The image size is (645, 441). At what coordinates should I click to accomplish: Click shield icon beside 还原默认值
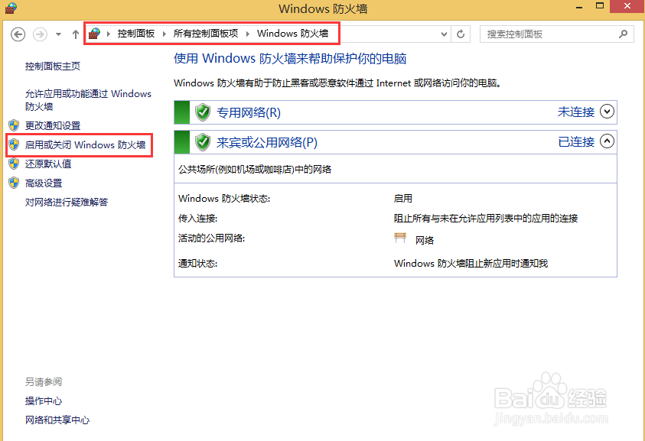(x=14, y=164)
